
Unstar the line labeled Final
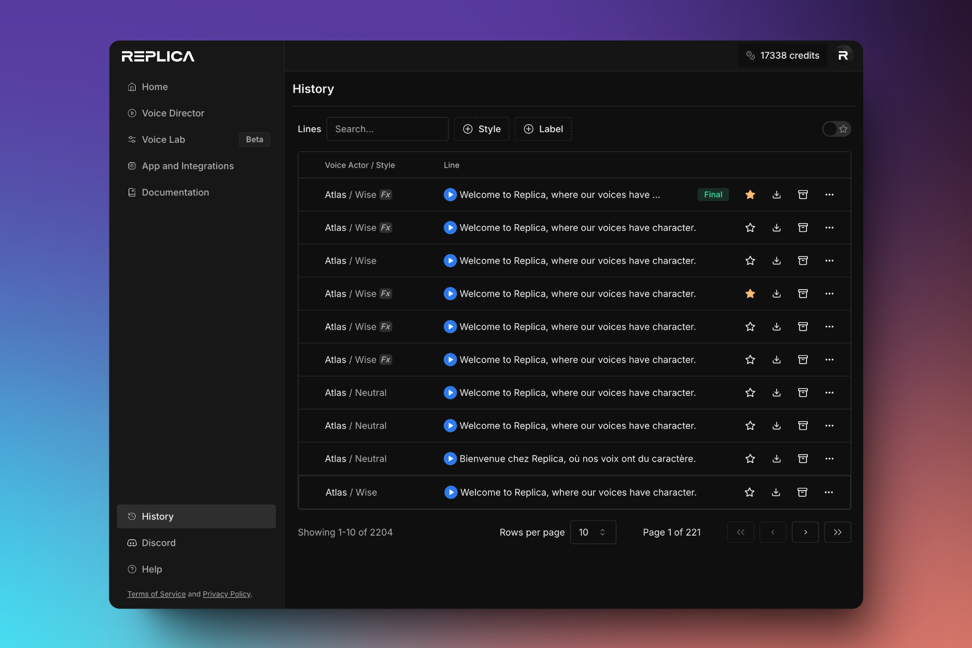click(750, 194)
